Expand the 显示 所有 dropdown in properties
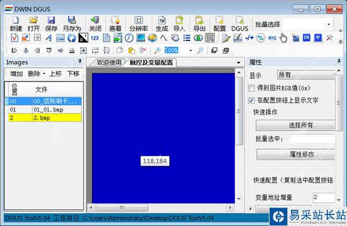The width and height of the screenshot is (347, 226). (305, 75)
